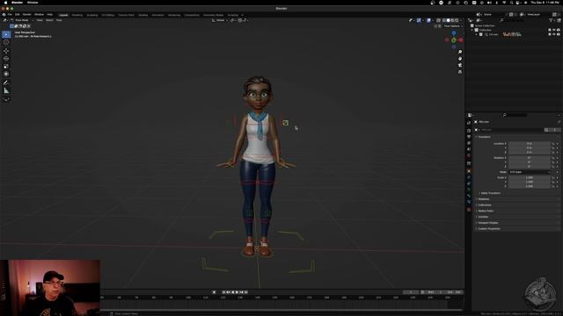The image size is (563, 316).
Task: Switch to the Sculpting workspace tab
Action: click(92, 15)
